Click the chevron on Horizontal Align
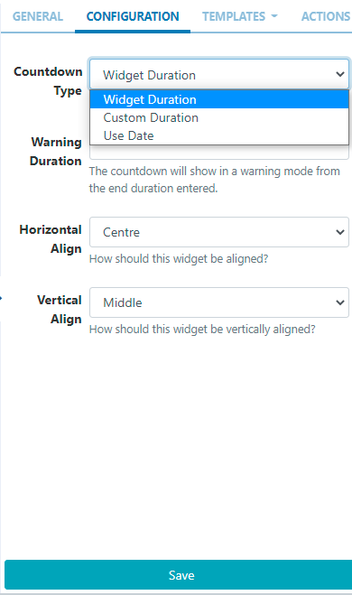Screen dimensions: 352x595 (340, 232)
